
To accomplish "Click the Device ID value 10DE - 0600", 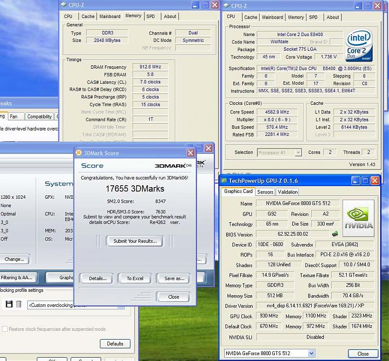I will point(270,245).
